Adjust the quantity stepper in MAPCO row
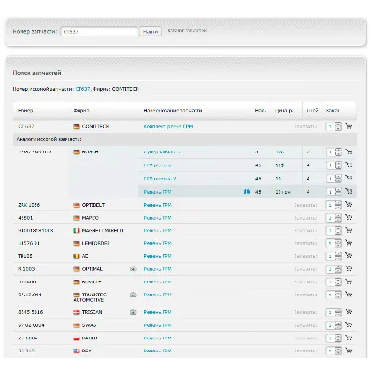This screenshot has width=374, height=374. (338, 218)
